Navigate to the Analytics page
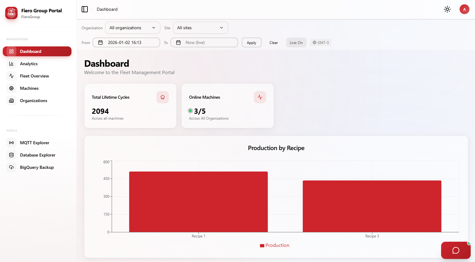Screen dimensions: 475x262 tap(29, 64)
